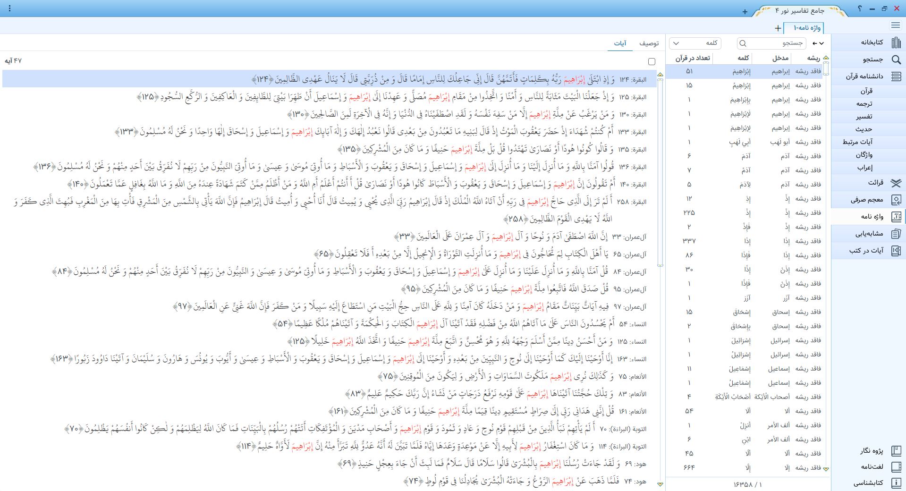The width and height of the screenshot is (906, 491).
Task: Switch to the توصیف tab
Action: [649, 43]
